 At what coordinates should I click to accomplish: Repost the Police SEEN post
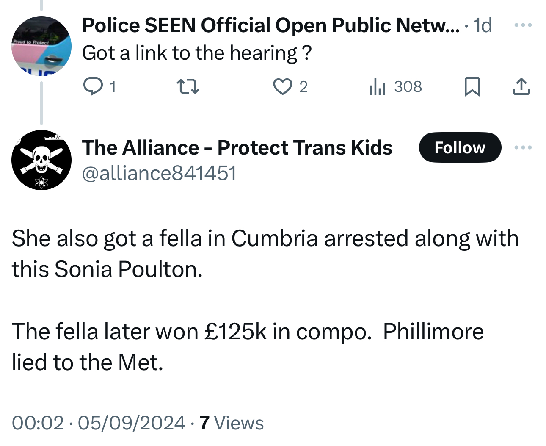click(188, 86)
